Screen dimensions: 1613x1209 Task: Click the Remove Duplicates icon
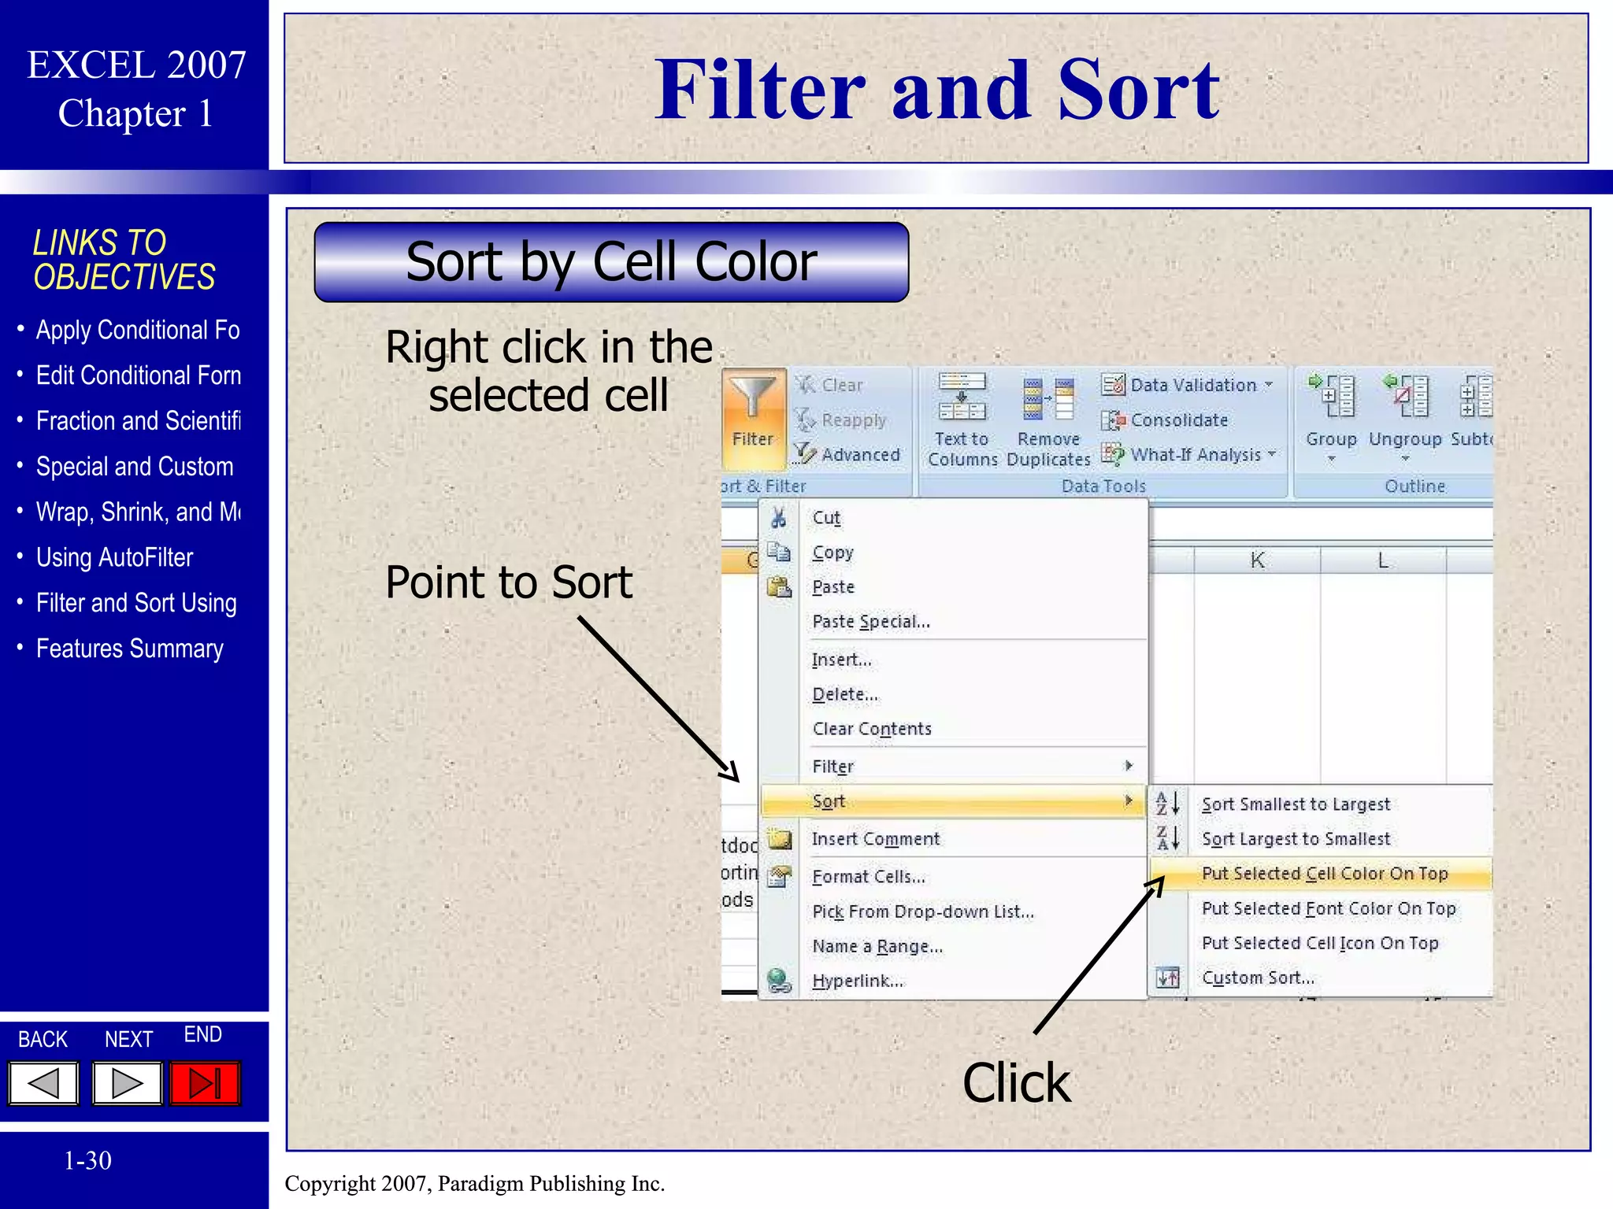[x=1048, y=398]
